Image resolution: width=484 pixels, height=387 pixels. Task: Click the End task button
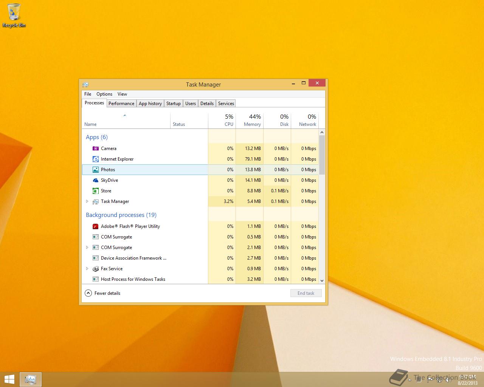[306, 293]
